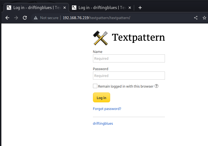The image size is (208, 146).
Task: Click the yellow Log in button
Action: click(x=101, y=97)
